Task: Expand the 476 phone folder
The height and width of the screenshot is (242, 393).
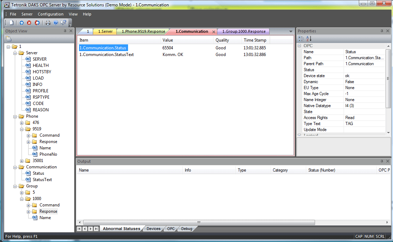Action: [x=22, y=123]
